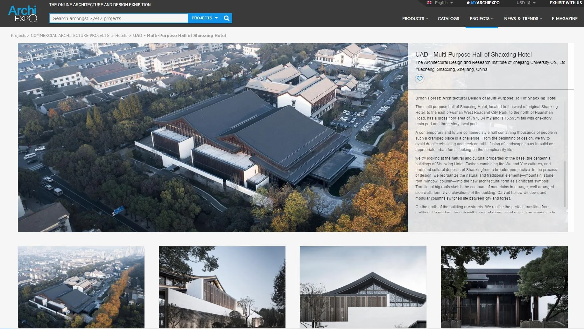Click the online architecture exhibition tagline
The image size is (584, 329).
(100, 5)
